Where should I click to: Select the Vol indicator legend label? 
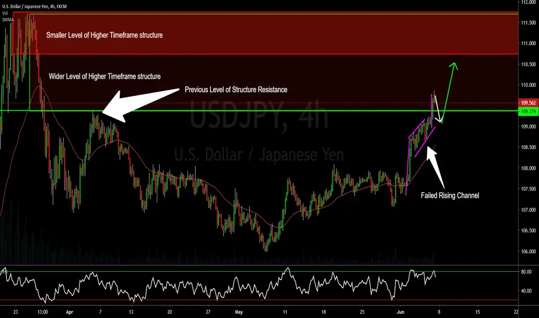[x=5, y=13]
